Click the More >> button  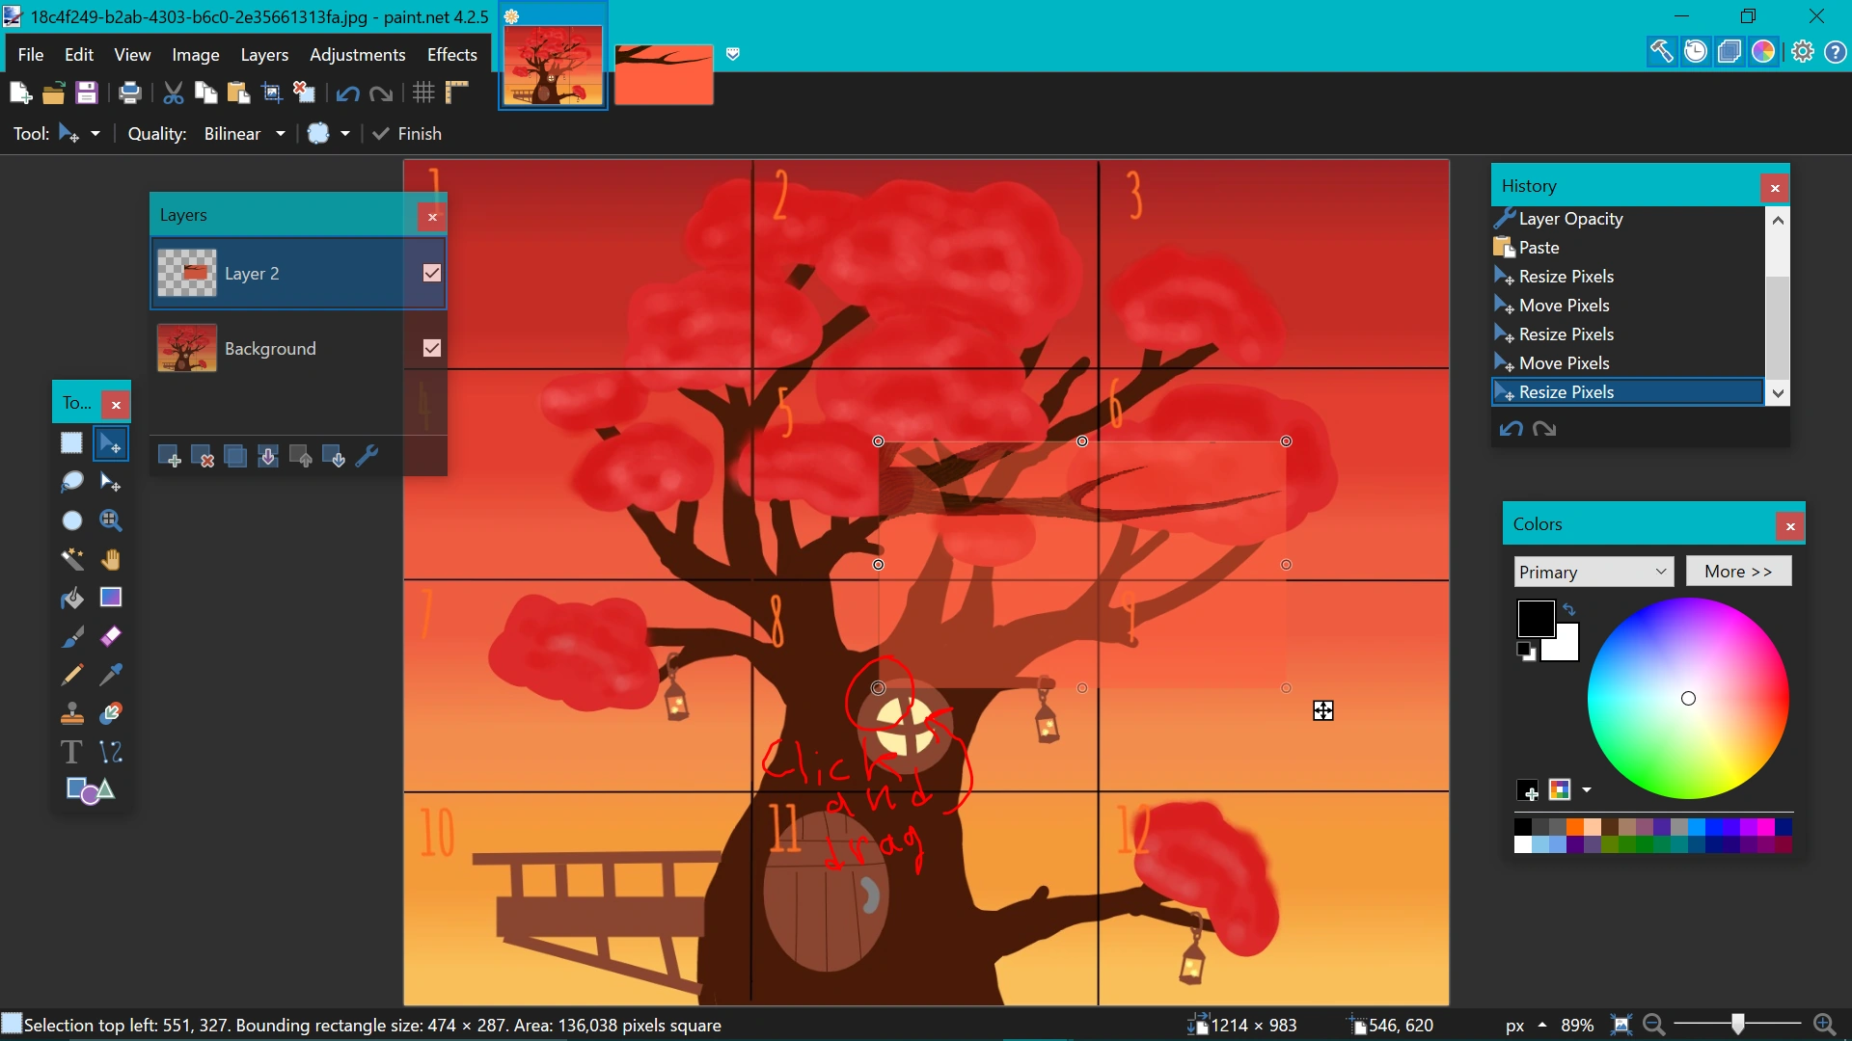click(1737, 572)
